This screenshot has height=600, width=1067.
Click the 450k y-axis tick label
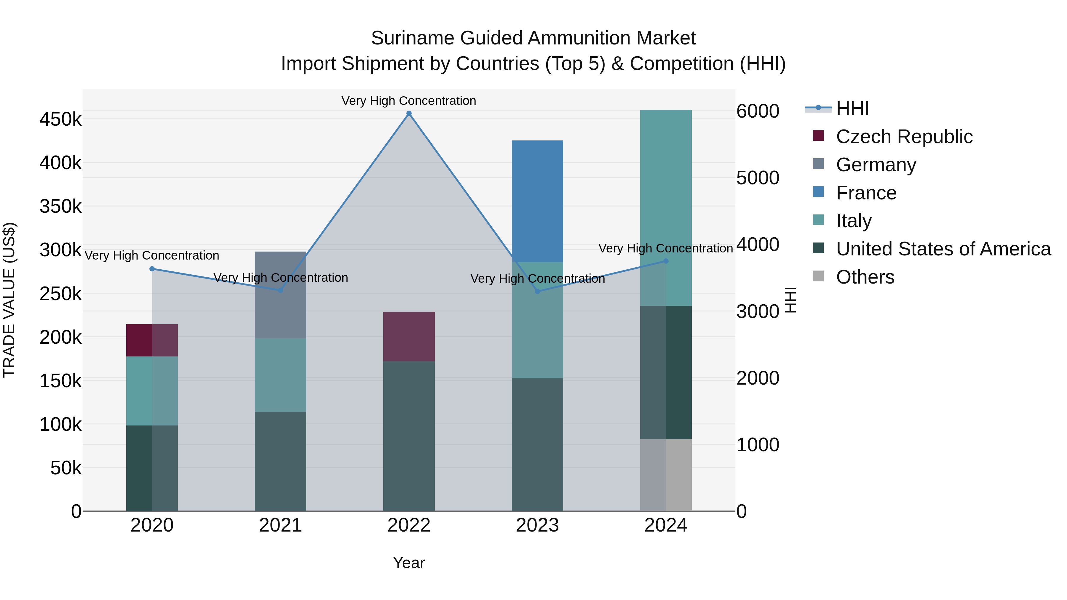[60, 120]
